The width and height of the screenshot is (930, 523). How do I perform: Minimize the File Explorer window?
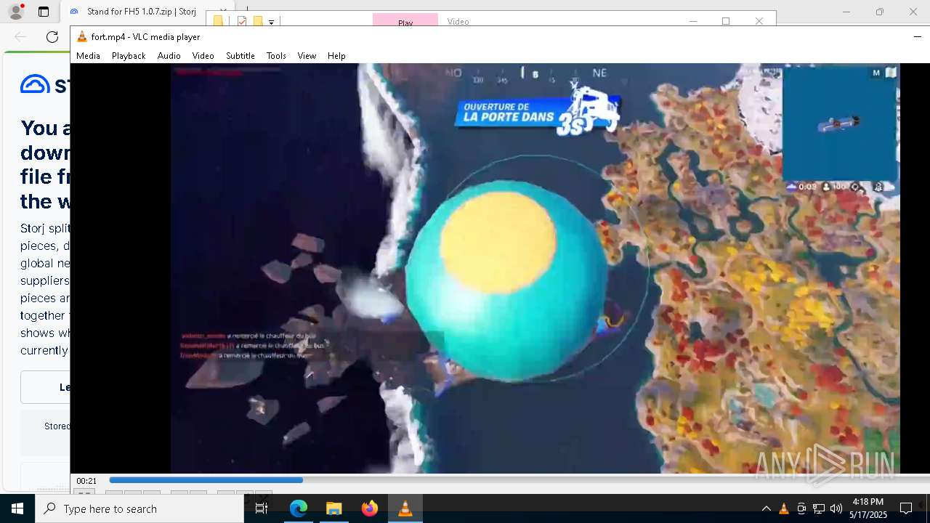692,21
